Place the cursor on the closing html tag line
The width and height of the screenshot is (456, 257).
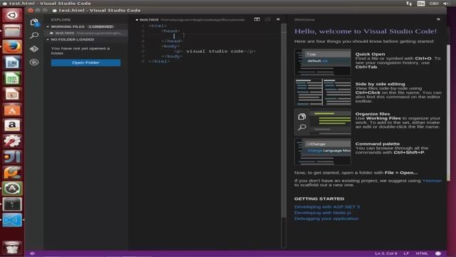(159, 61)
